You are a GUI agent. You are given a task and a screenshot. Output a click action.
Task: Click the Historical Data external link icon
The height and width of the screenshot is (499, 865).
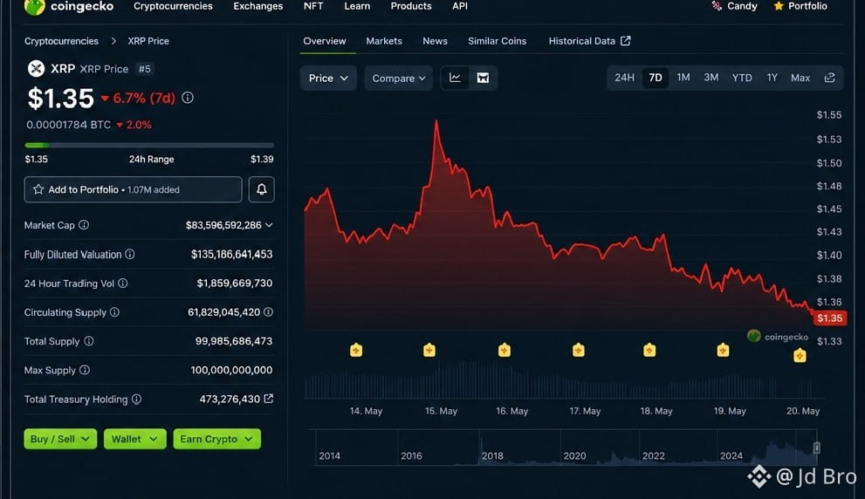click(x=626, y=41)
